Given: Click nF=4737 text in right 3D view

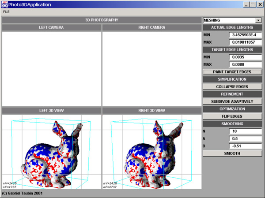Looking at the screenshot, I should tap(110, 187).
